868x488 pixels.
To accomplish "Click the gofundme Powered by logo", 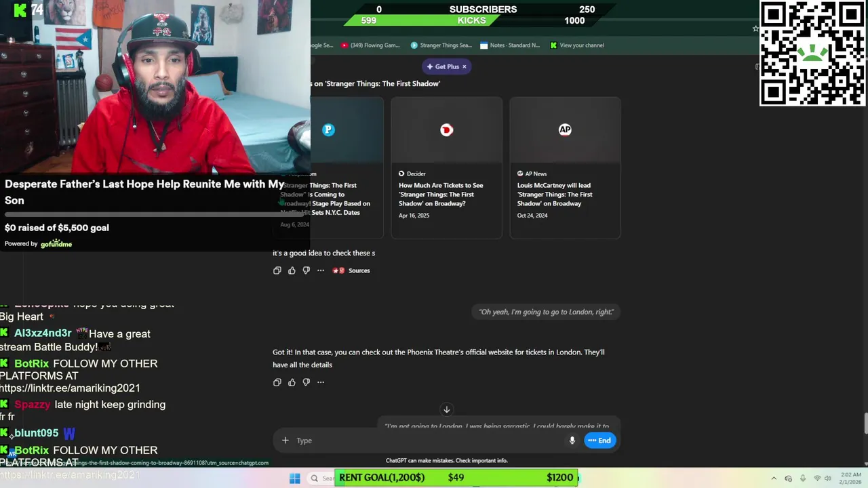I will click(x=56, y=244).
